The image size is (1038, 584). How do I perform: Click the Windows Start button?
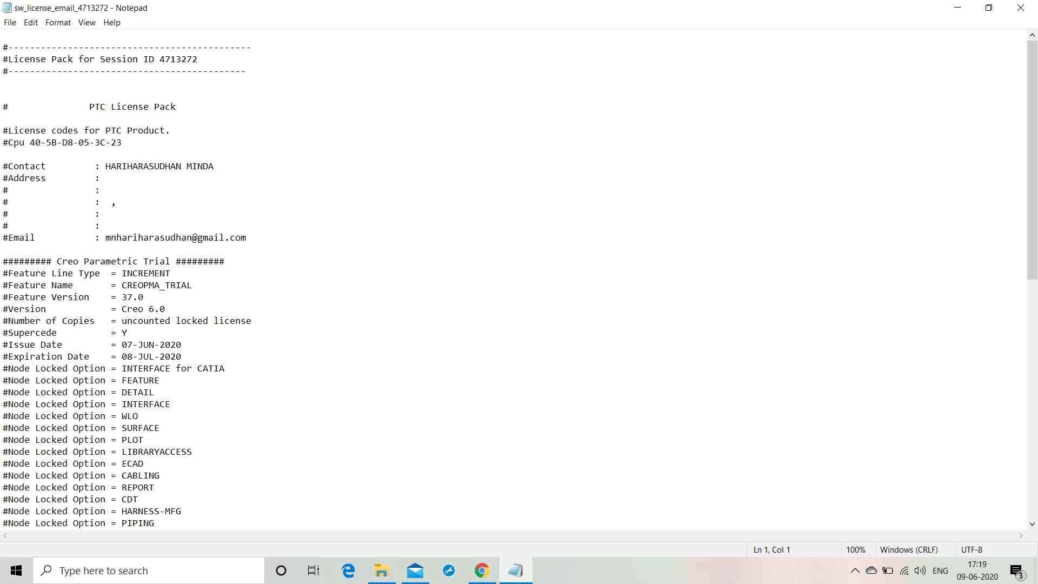[16, 570]
